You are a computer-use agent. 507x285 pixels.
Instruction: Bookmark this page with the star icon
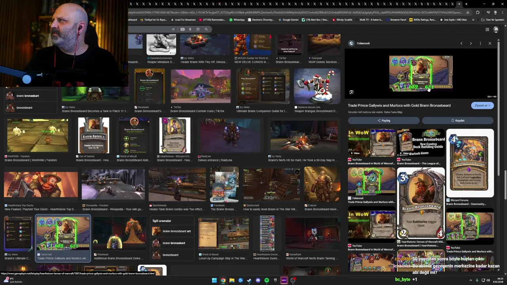coord(468,12)
